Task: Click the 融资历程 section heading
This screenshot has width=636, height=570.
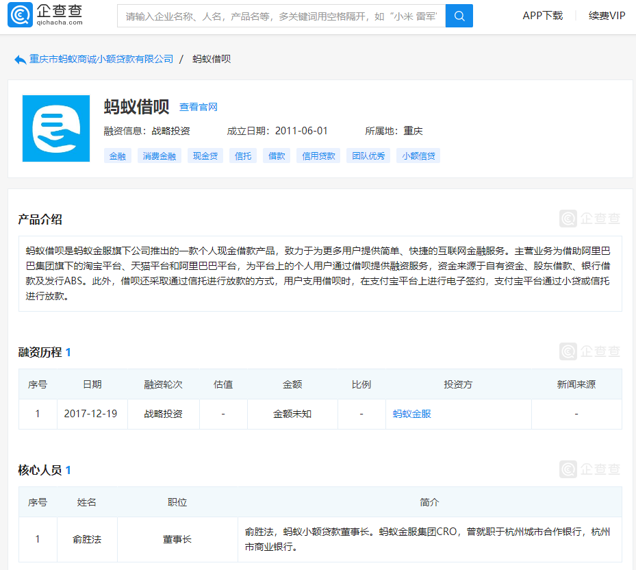Action: (x=40, y=352)
